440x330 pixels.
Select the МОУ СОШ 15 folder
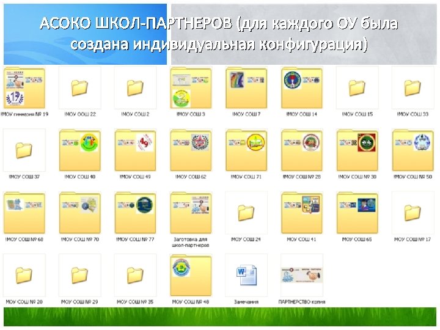pyautogui.click(x=358, y=88)
